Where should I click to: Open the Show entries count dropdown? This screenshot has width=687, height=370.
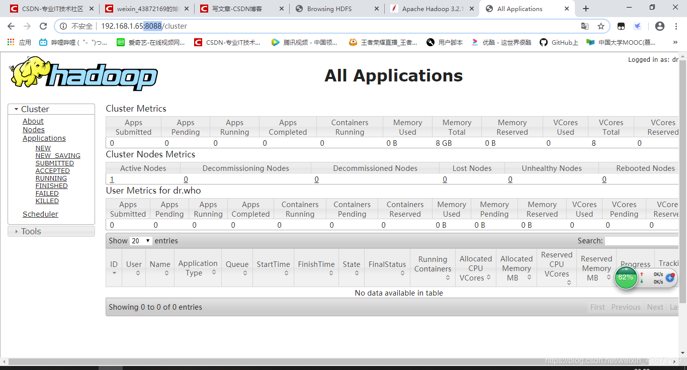(x=141, y=241)
